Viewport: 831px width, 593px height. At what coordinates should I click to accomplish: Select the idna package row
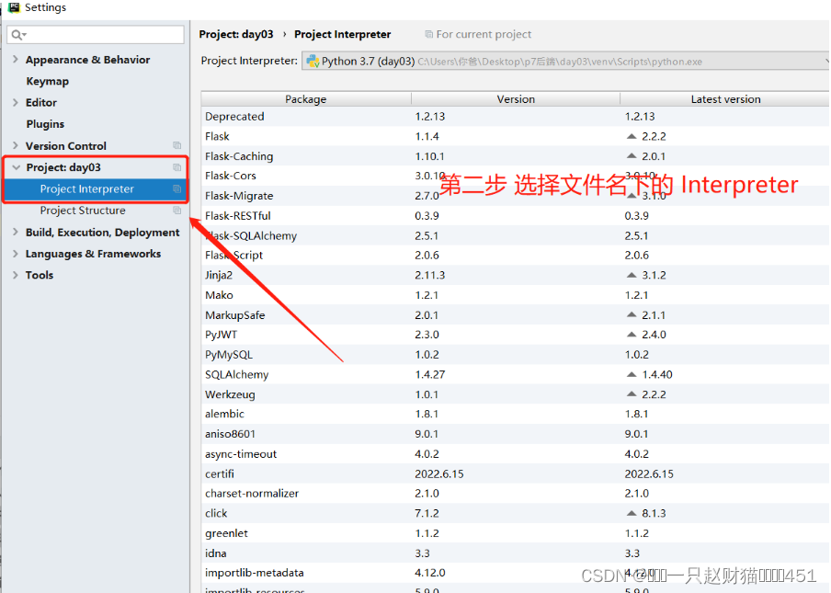(515, 553)
